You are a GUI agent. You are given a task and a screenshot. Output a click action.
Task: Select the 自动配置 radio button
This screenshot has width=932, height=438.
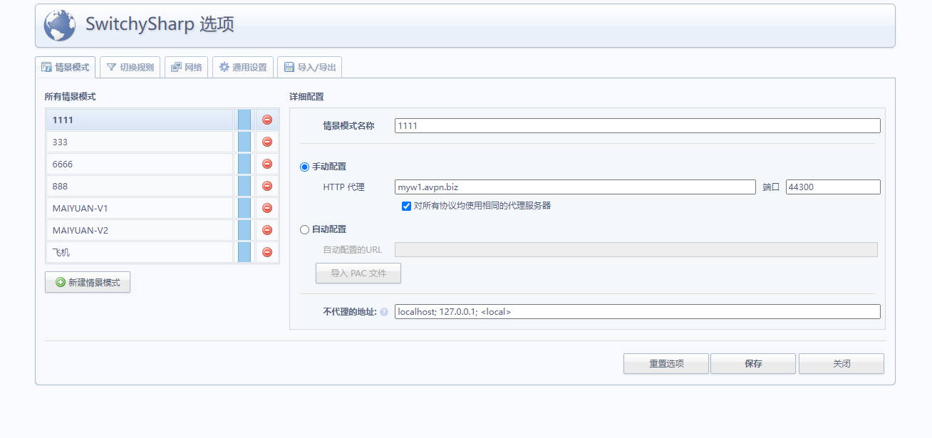click(x=305, y=229)
